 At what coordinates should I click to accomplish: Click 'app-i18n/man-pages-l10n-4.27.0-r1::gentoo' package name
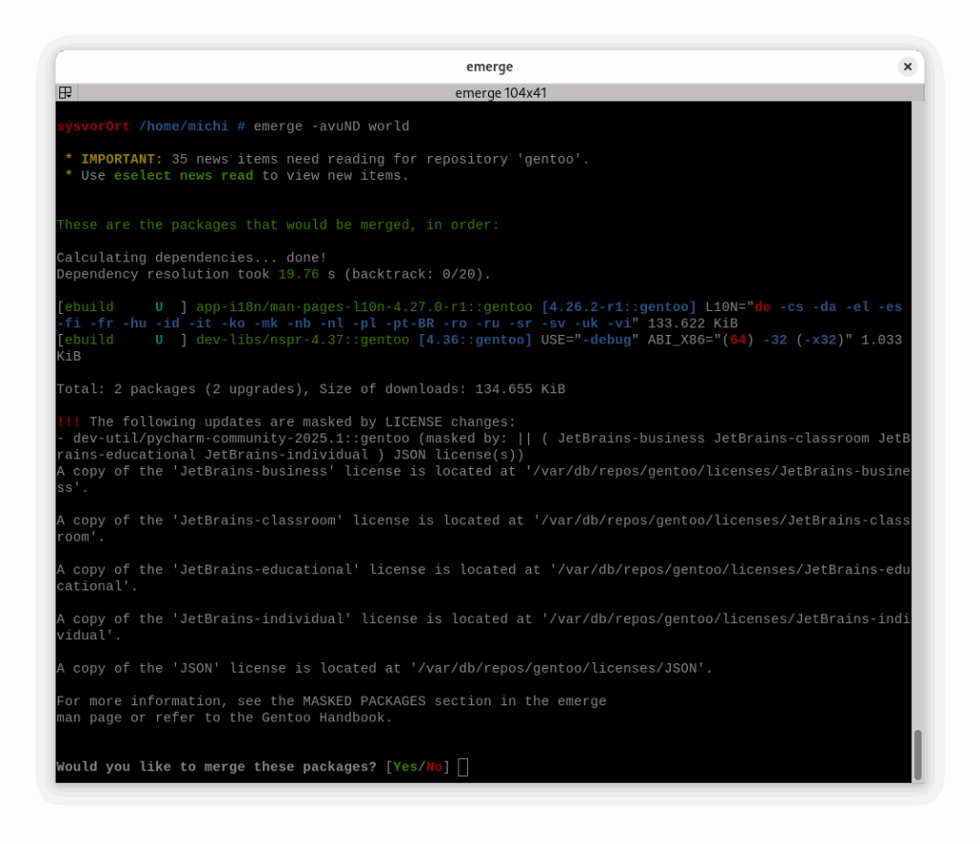[365, 307]
